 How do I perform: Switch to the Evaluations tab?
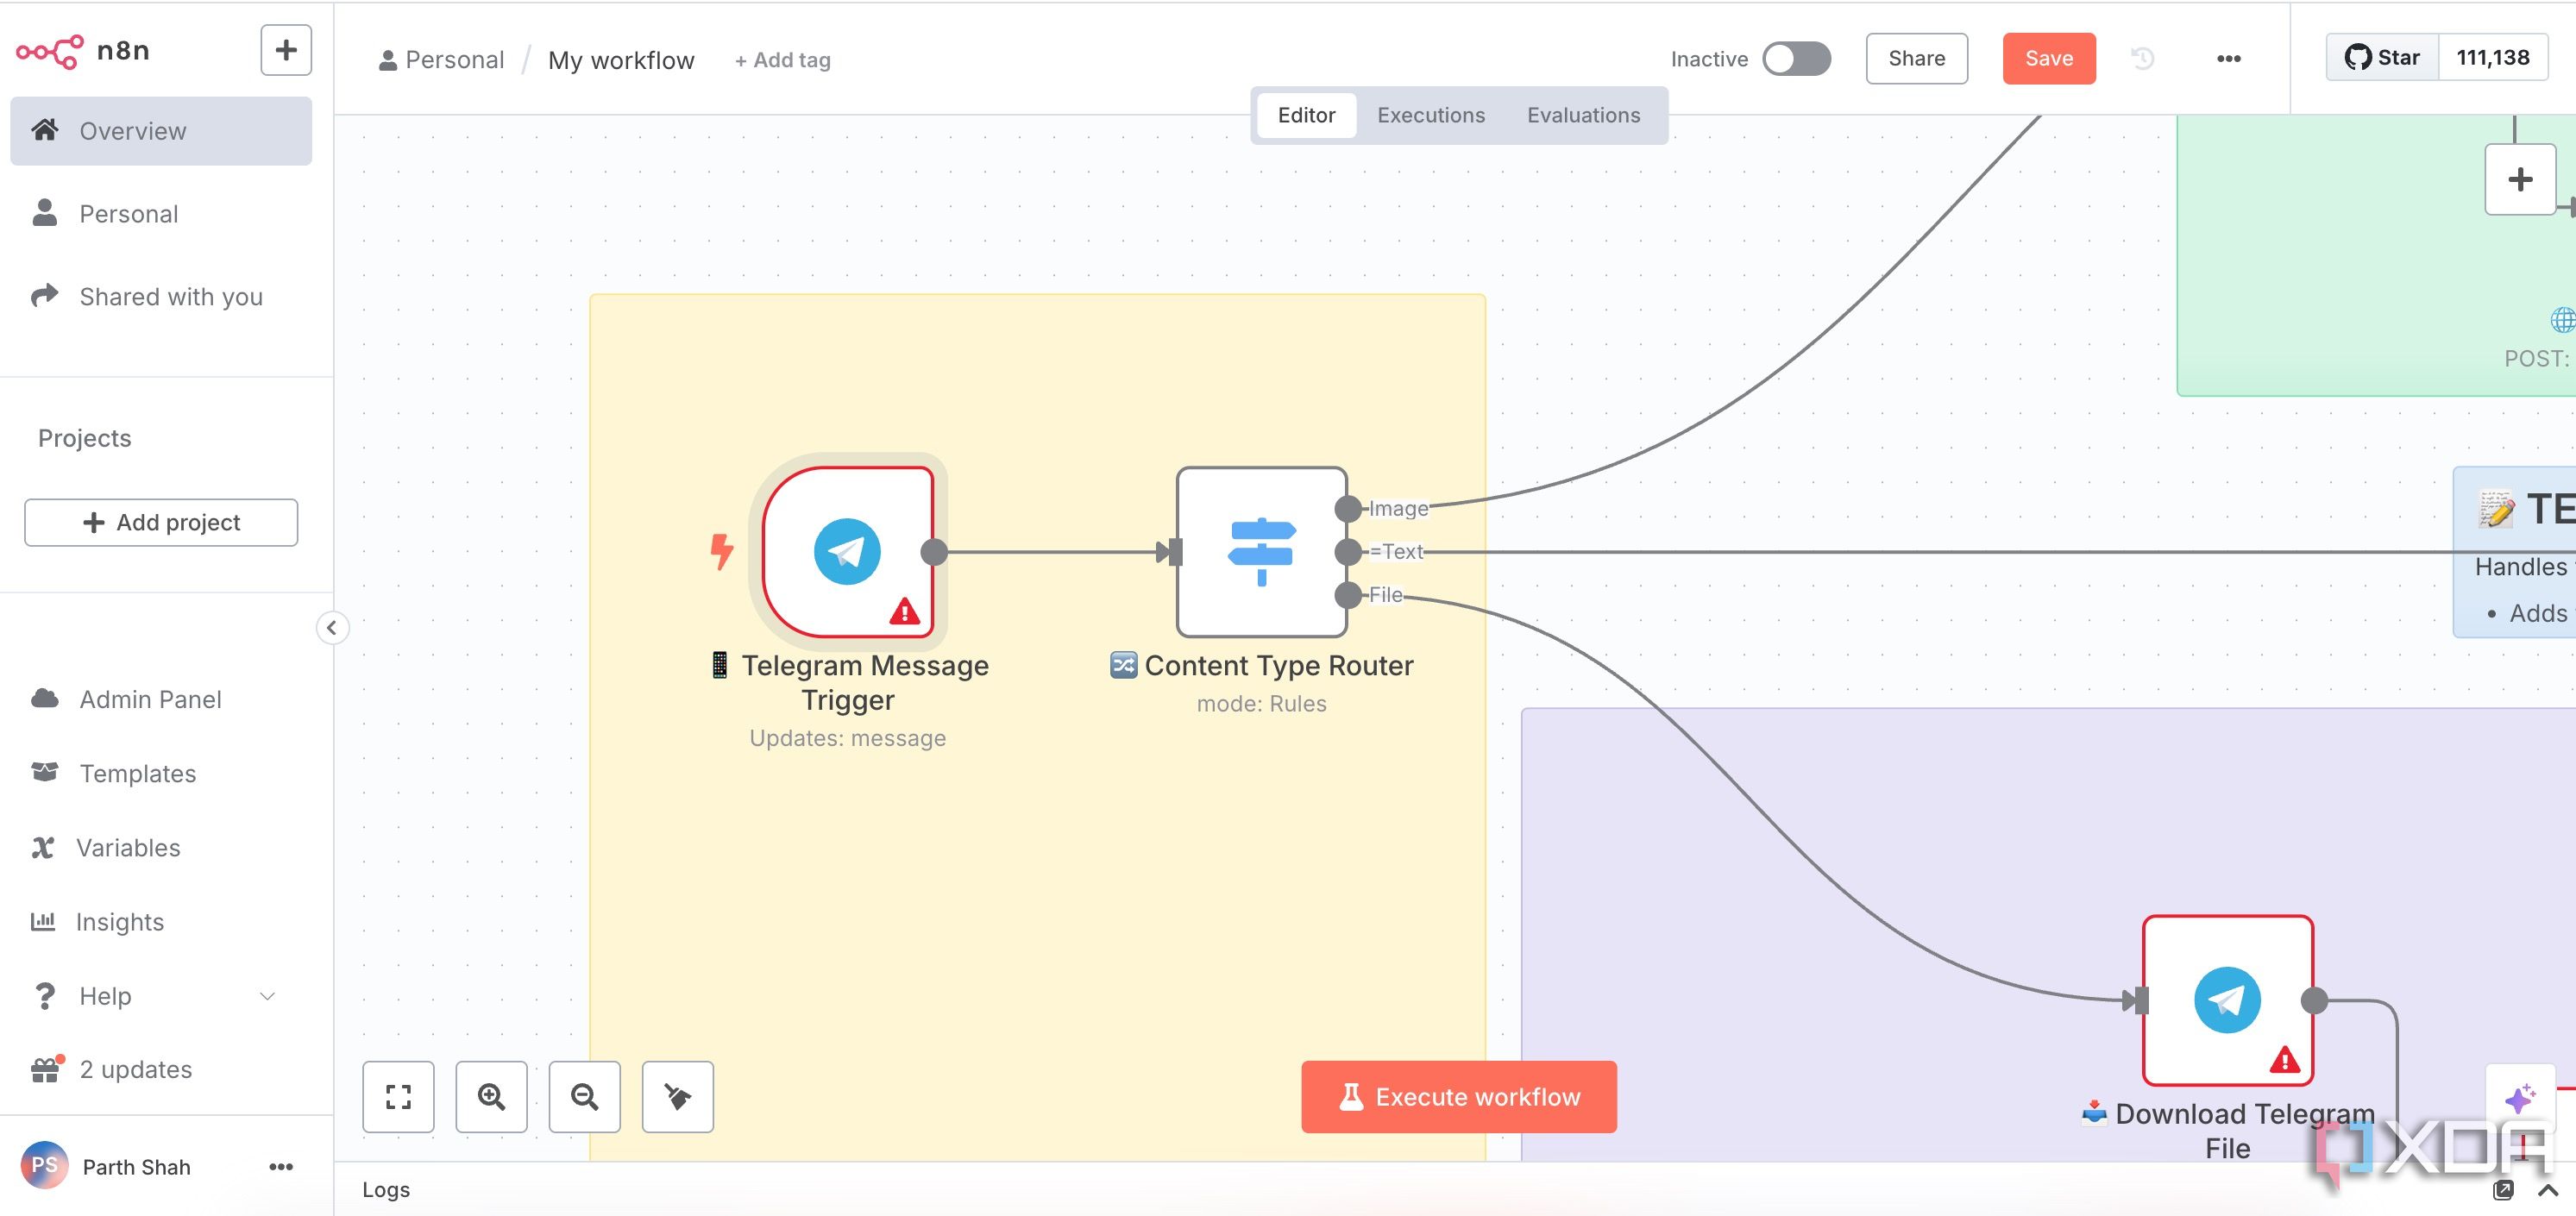(x=1583, y=115)
